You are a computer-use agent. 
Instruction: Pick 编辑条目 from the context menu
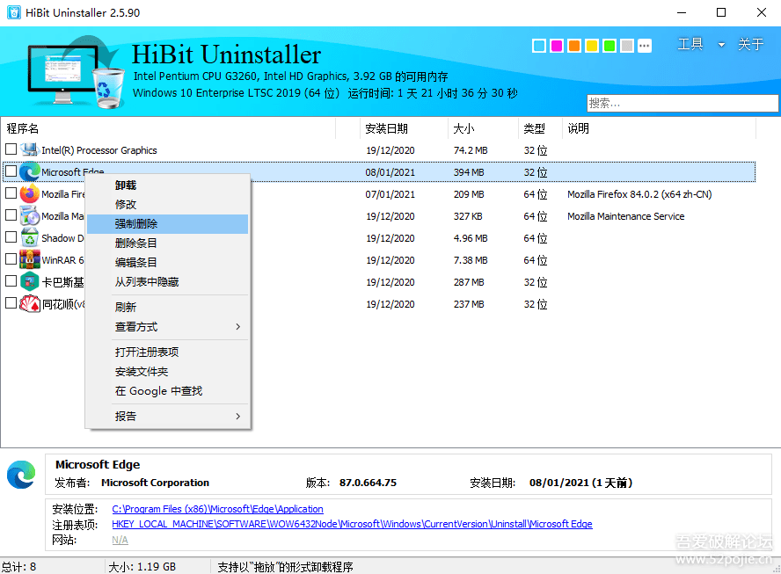[x=167, y=263]
